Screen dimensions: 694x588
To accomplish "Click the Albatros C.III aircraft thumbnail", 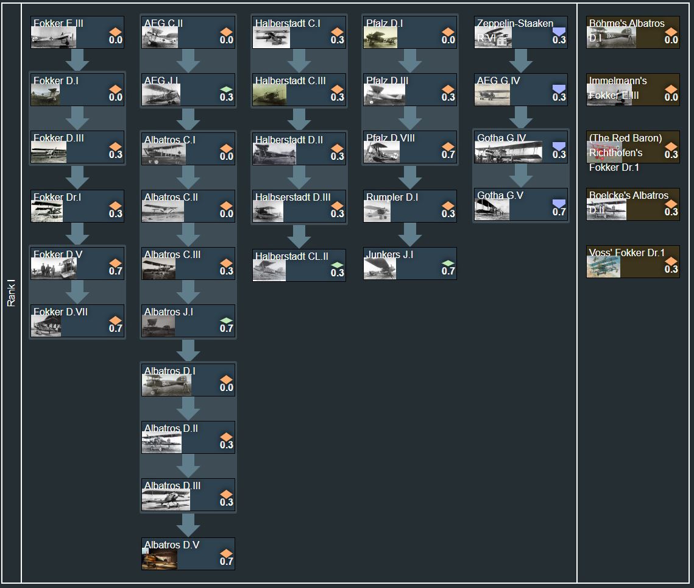I will [x=159, y=270].
